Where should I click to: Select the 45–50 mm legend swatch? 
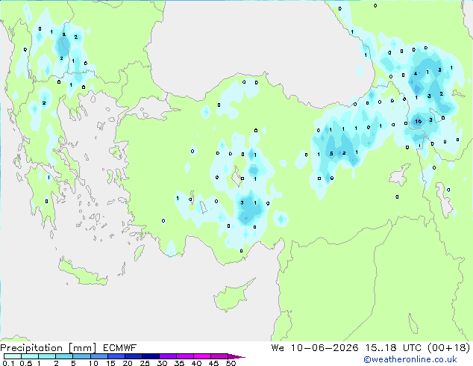click(x=219, y=356)
